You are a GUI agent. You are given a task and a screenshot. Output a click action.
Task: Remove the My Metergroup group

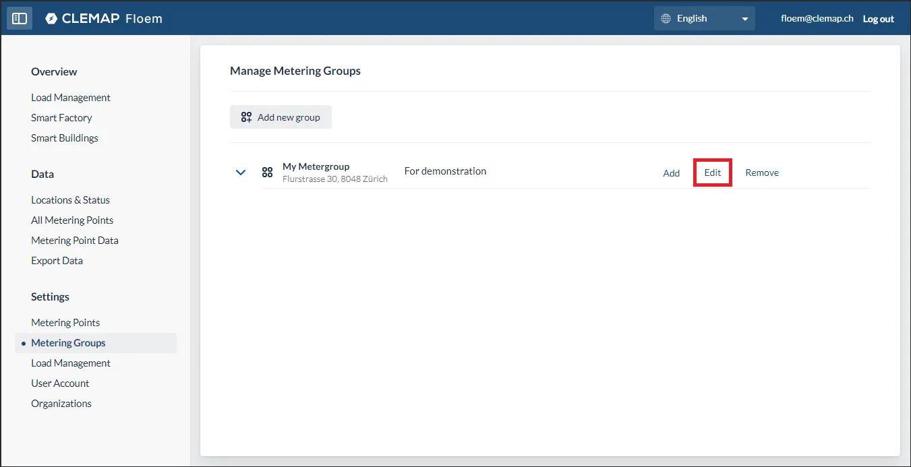762,173
